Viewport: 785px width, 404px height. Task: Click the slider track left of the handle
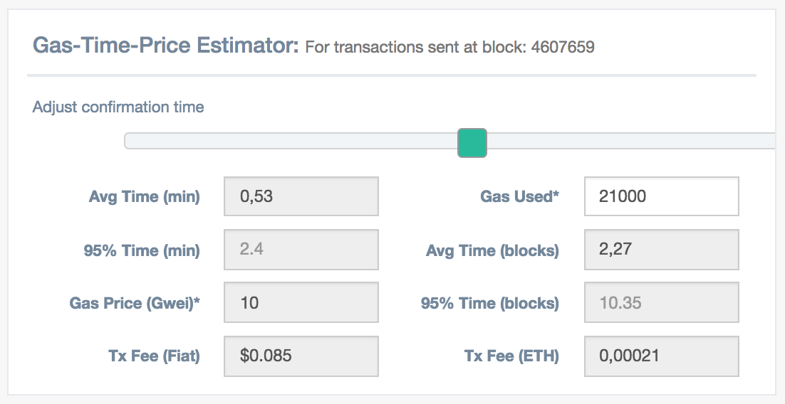(x=285, y=142)
